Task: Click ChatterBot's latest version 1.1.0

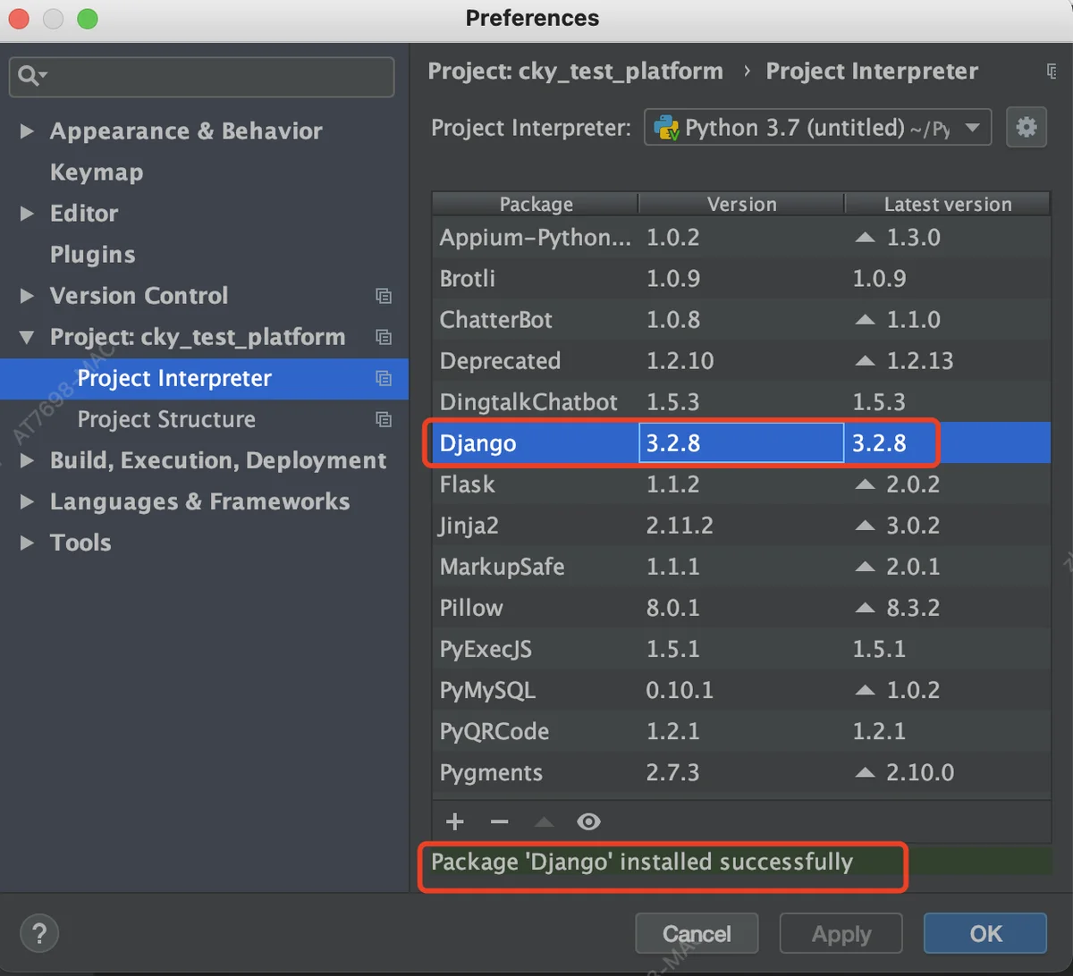Action: point(913,320)
